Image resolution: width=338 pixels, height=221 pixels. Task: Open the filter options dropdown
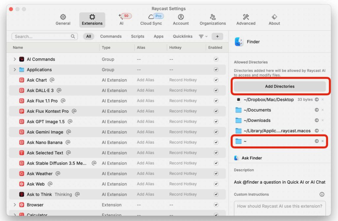[x=203, y=36]
